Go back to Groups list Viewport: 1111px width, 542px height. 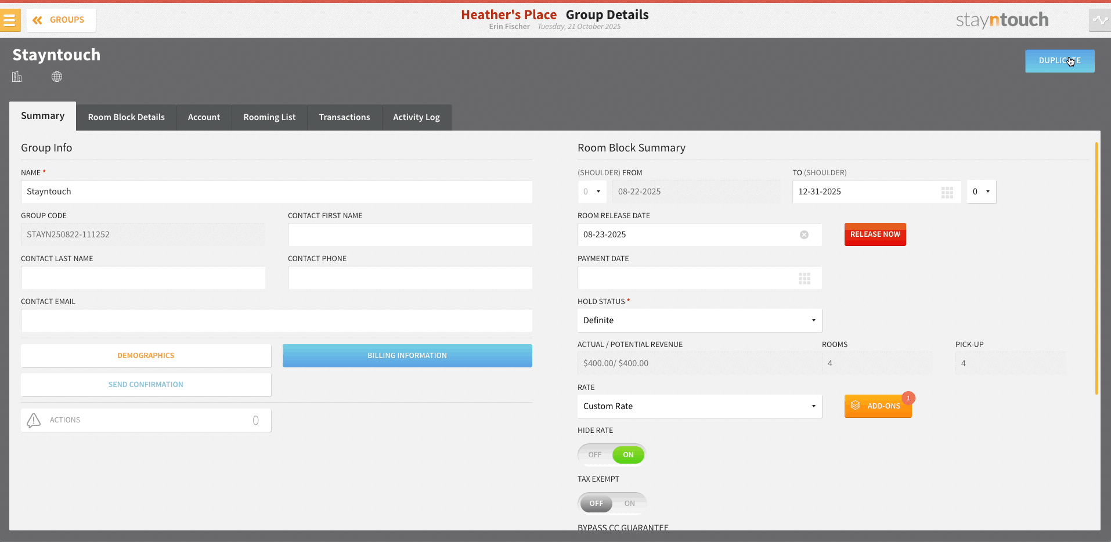coord(61,20)
